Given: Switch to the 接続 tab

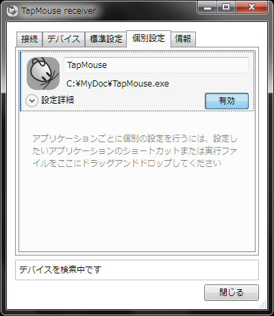Looking at the screenshot, I should (x=29, y=39).
